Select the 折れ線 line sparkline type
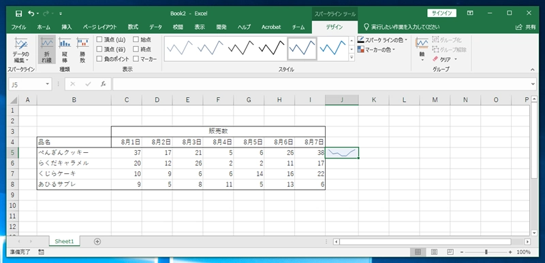Screen dimensions: 545x263 (x=46, y=50)
